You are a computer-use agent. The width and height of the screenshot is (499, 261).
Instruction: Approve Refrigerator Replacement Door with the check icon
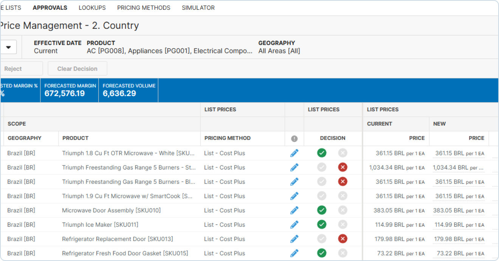(322, 239)
